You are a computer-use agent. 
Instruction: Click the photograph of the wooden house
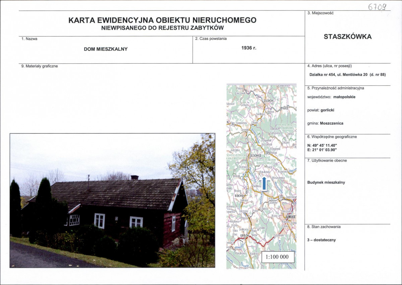pos(112,201)
